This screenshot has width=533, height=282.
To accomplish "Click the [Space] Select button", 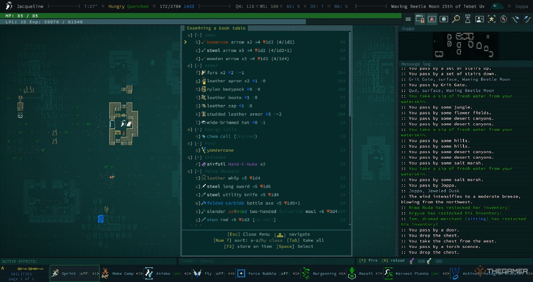I will [295, 246].
